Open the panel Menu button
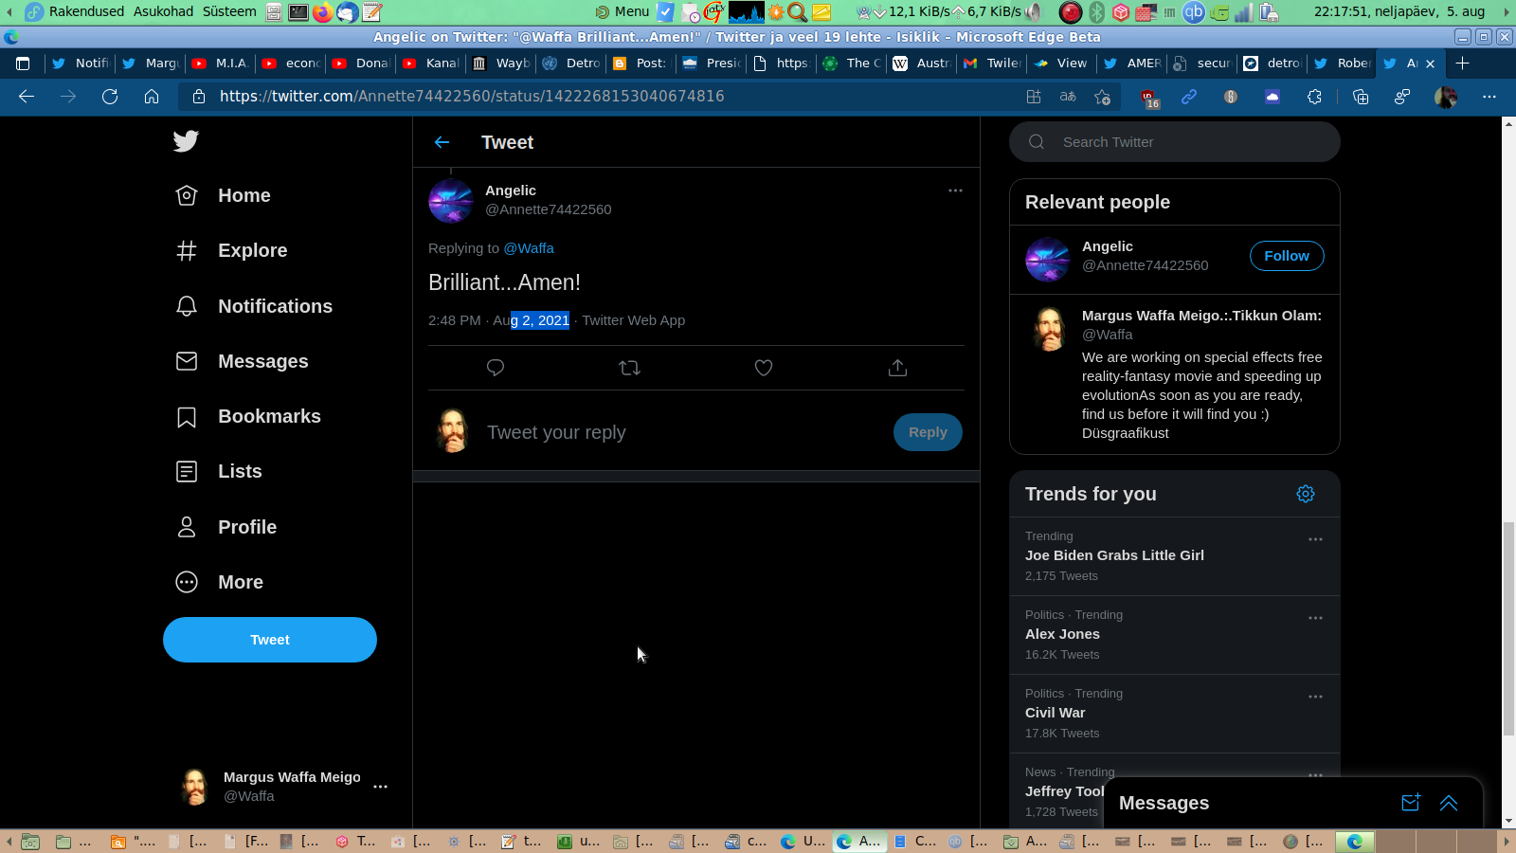Viewport: 1516px width, 853px height. coord(623,11)
